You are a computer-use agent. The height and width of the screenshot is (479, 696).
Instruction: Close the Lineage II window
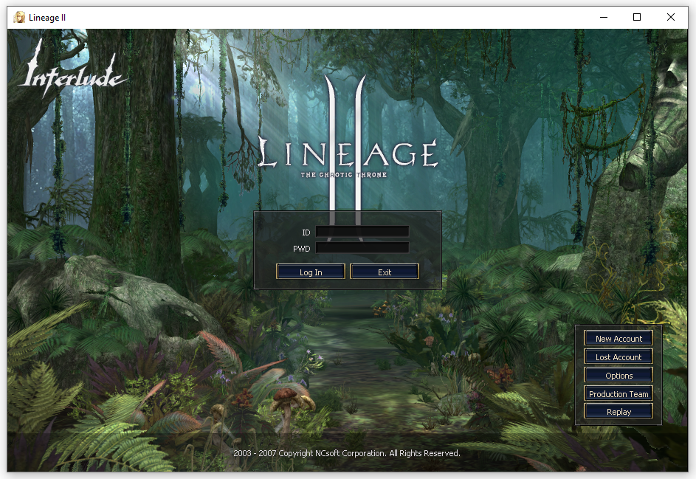pos(671,17)
